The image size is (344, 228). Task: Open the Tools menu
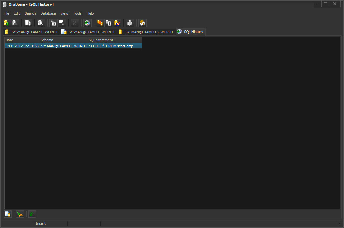[77, 13]
